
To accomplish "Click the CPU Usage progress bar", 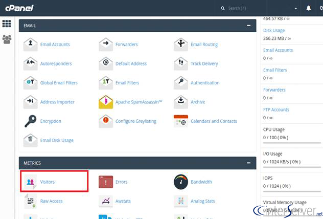I will point(292,143).
